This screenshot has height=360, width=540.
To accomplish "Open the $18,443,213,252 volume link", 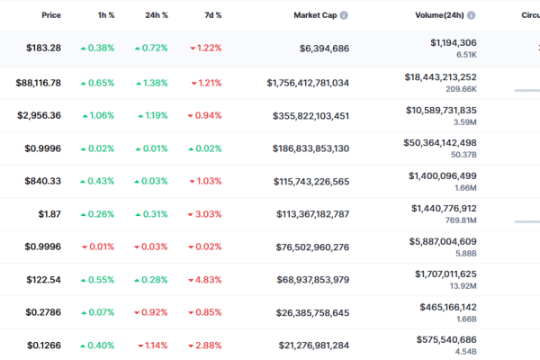I will (440, 77).
